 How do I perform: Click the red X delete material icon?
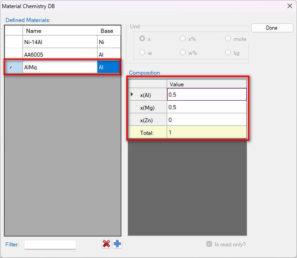tap(106, 244)
